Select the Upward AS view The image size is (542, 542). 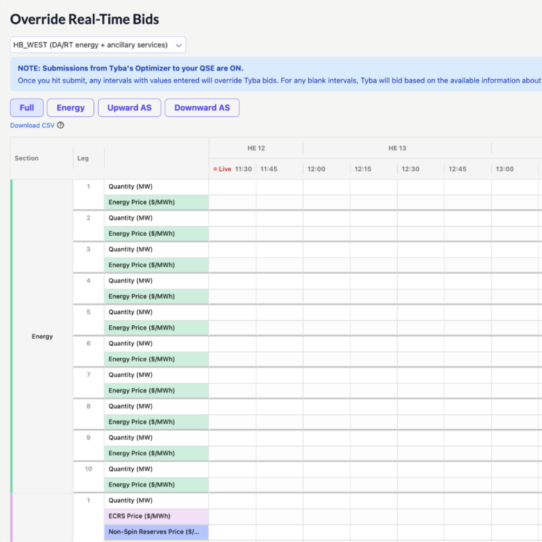click(x=129, y=107)
